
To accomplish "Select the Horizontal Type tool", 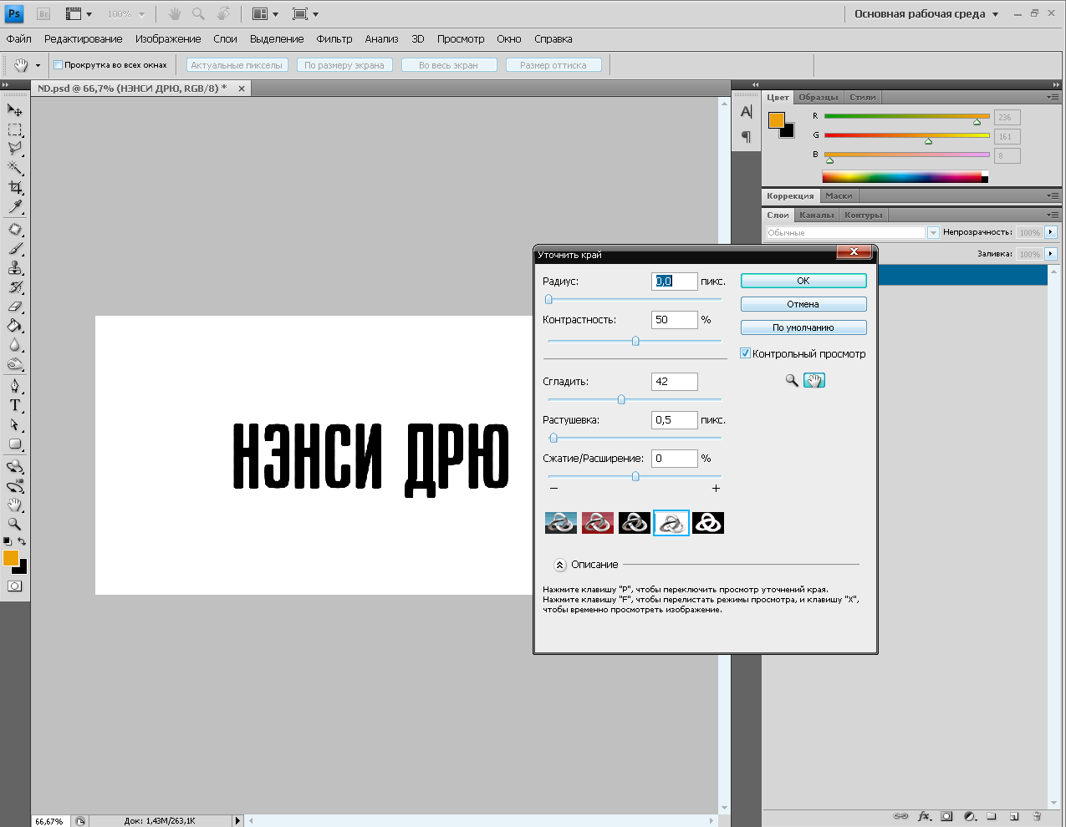I will (15, 405).
